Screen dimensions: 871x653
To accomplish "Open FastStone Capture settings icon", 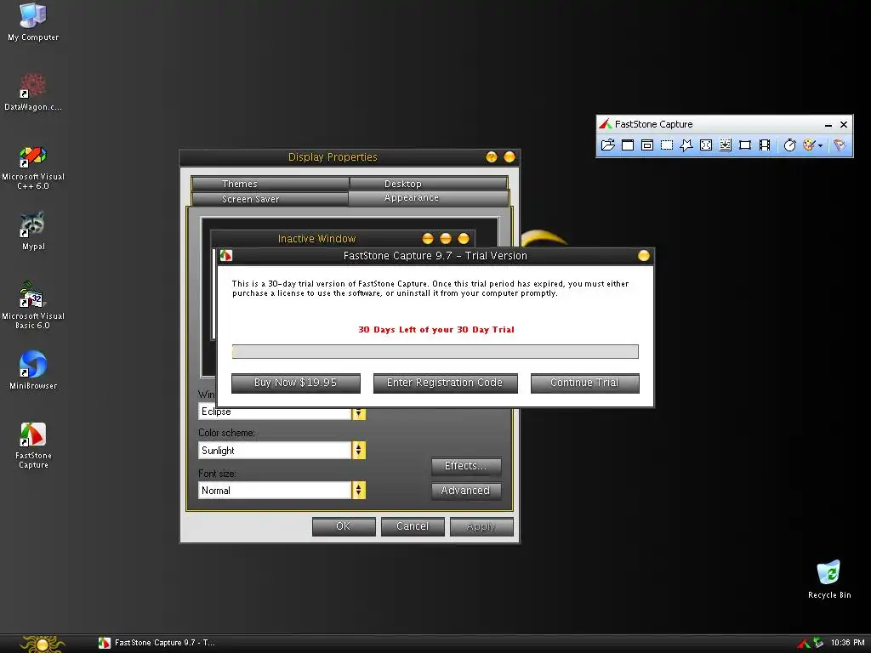I will 840,145.
